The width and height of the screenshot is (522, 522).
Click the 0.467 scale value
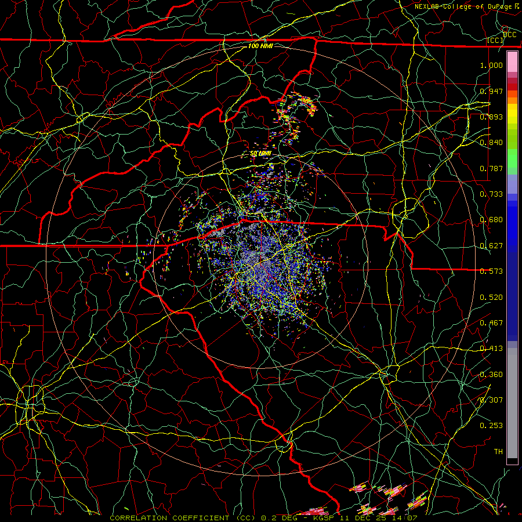point(491,323)
